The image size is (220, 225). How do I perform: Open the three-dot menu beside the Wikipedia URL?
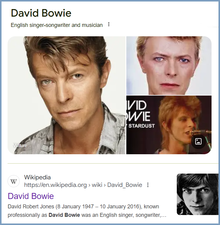[x=148, y=185]
